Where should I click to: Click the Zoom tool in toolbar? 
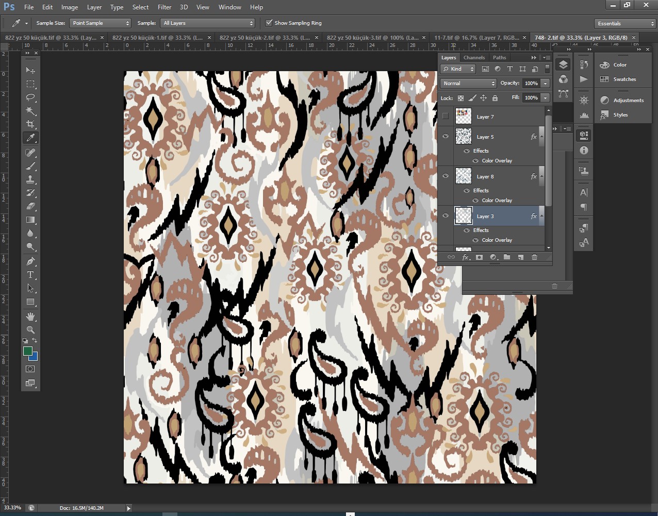[x=30, y=330]
